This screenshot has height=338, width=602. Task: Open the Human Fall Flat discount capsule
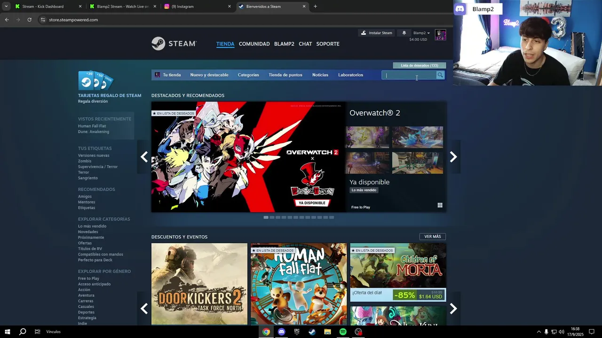point(299,284)
